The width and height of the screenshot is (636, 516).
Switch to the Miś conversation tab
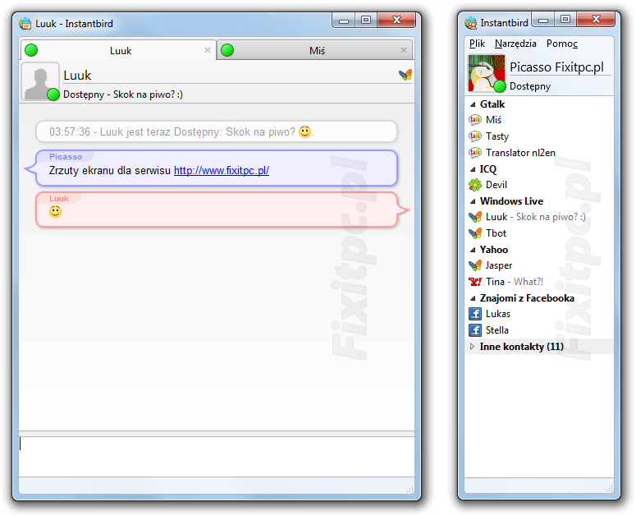click(x=315, y=50)
